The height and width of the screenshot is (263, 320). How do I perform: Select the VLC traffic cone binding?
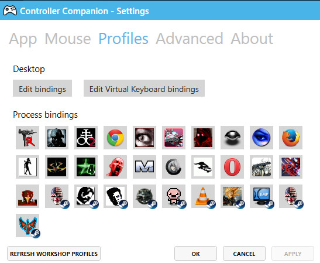[x=203, y=196]
